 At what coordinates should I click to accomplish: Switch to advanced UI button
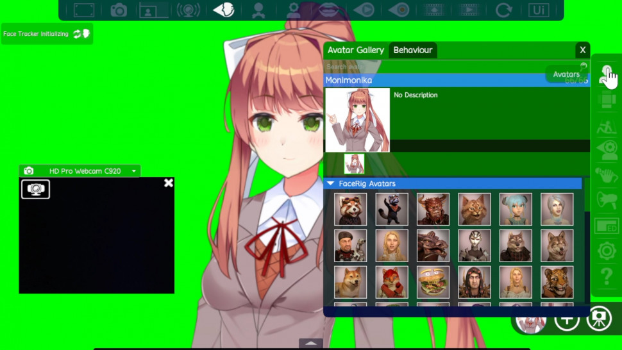(x=538, y=10)
